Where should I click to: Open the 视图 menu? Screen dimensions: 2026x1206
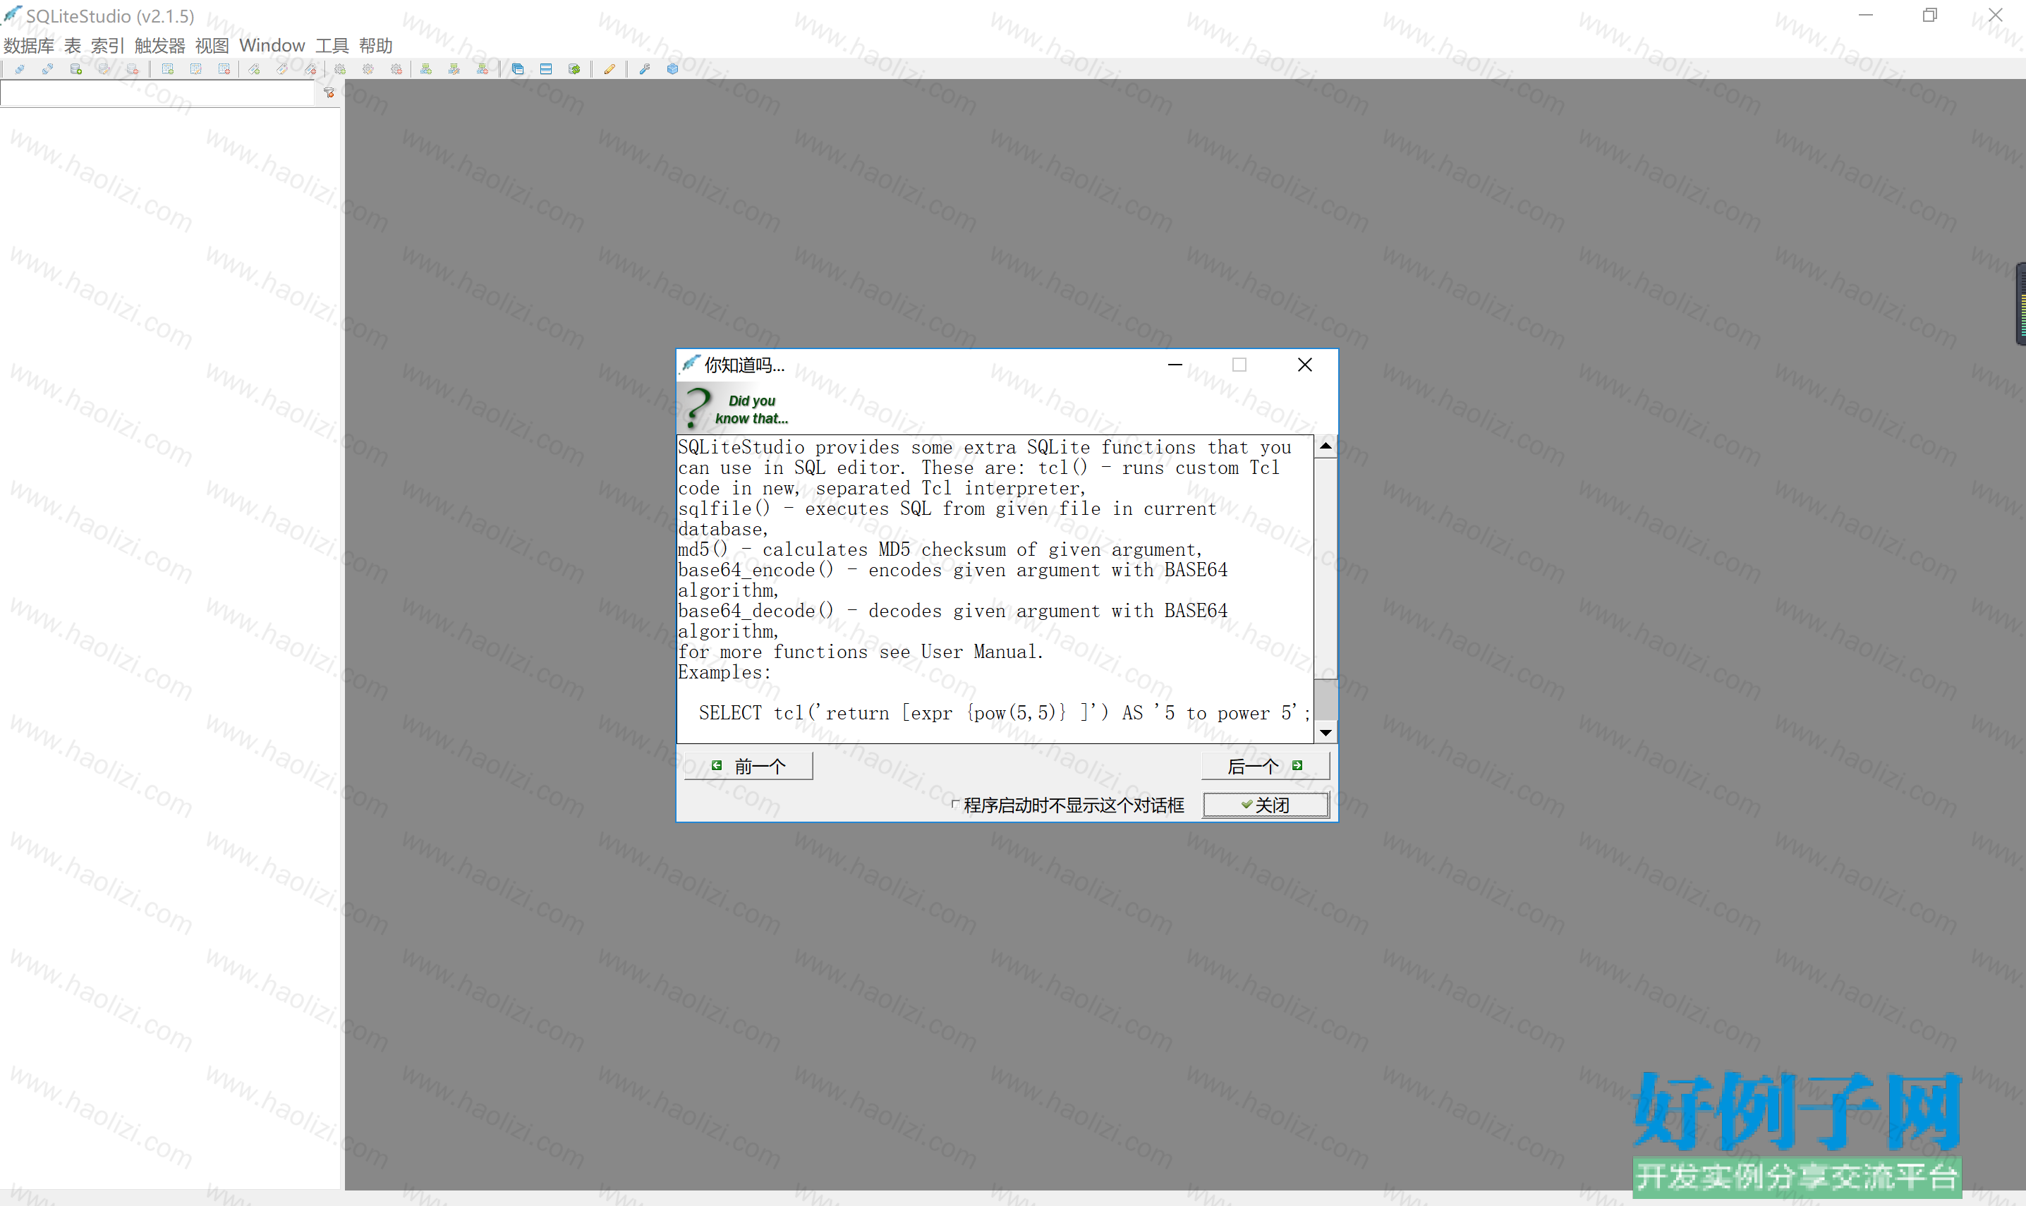click(x=212, y=46)
